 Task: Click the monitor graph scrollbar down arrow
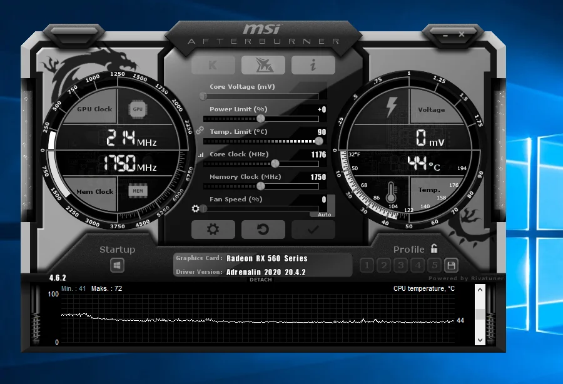pos(480,340)
